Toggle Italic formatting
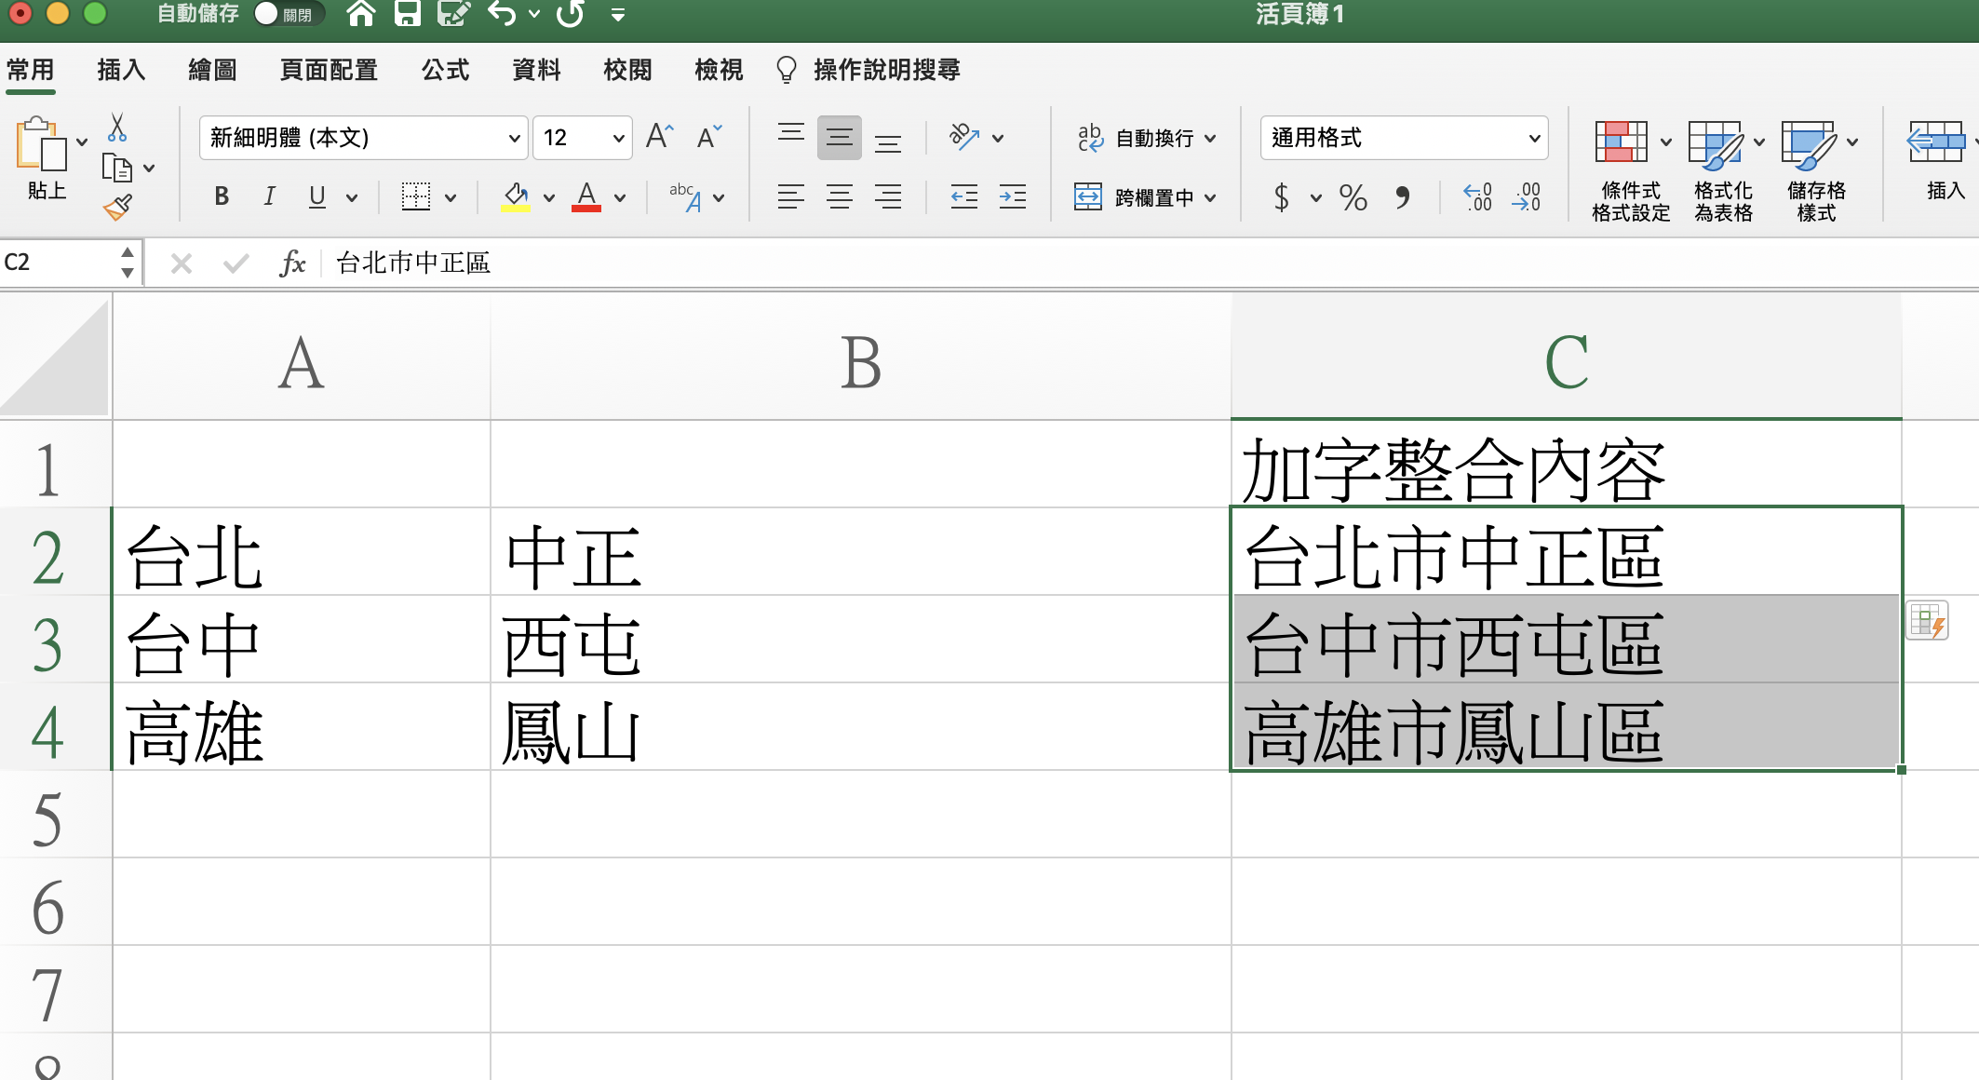The height and width of the screenshot is (1080, 1979). coord(269,196)
